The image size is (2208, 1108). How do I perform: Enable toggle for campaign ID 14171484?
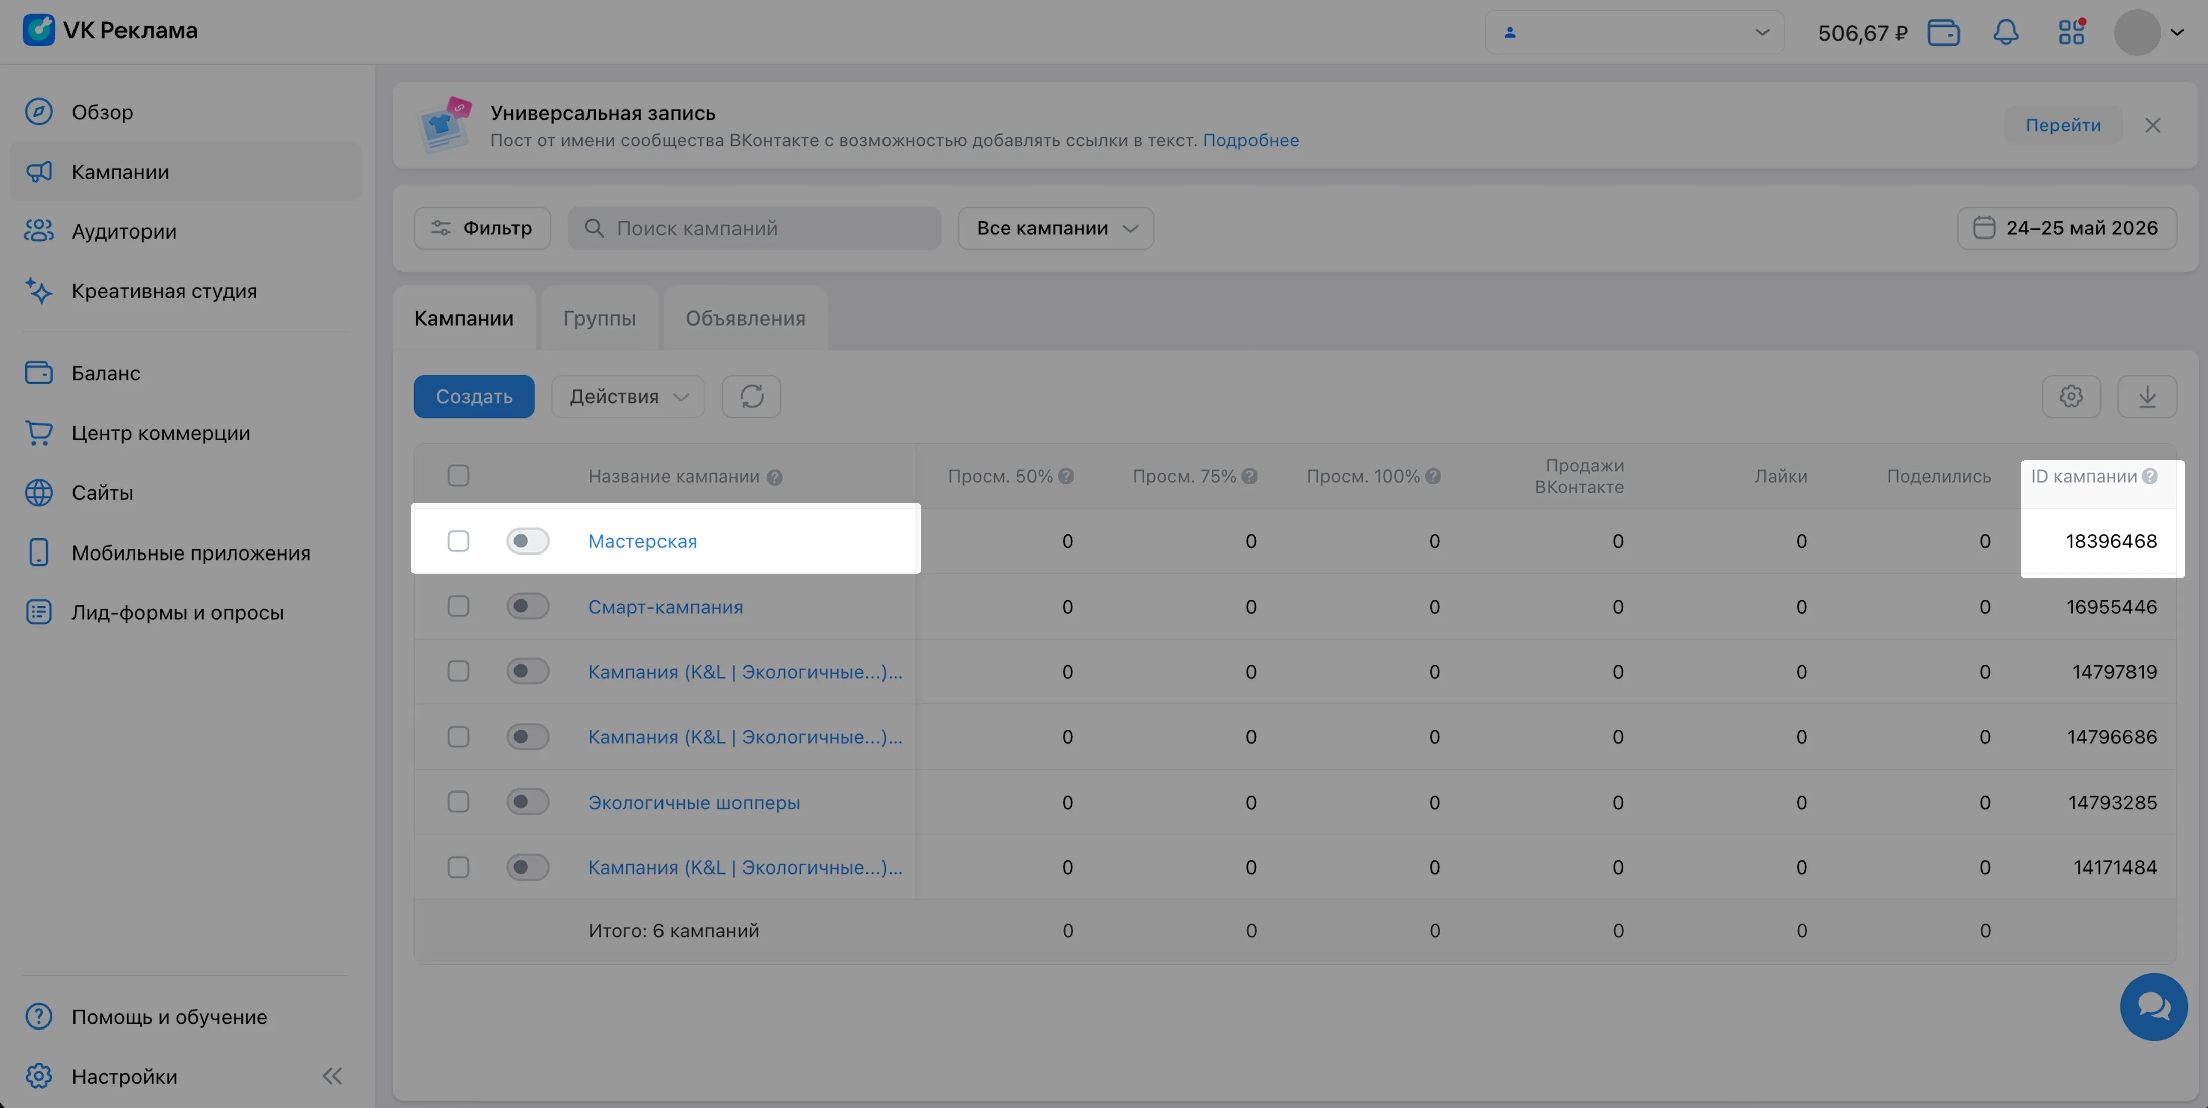pyautogui.click(x=527, y=867)
